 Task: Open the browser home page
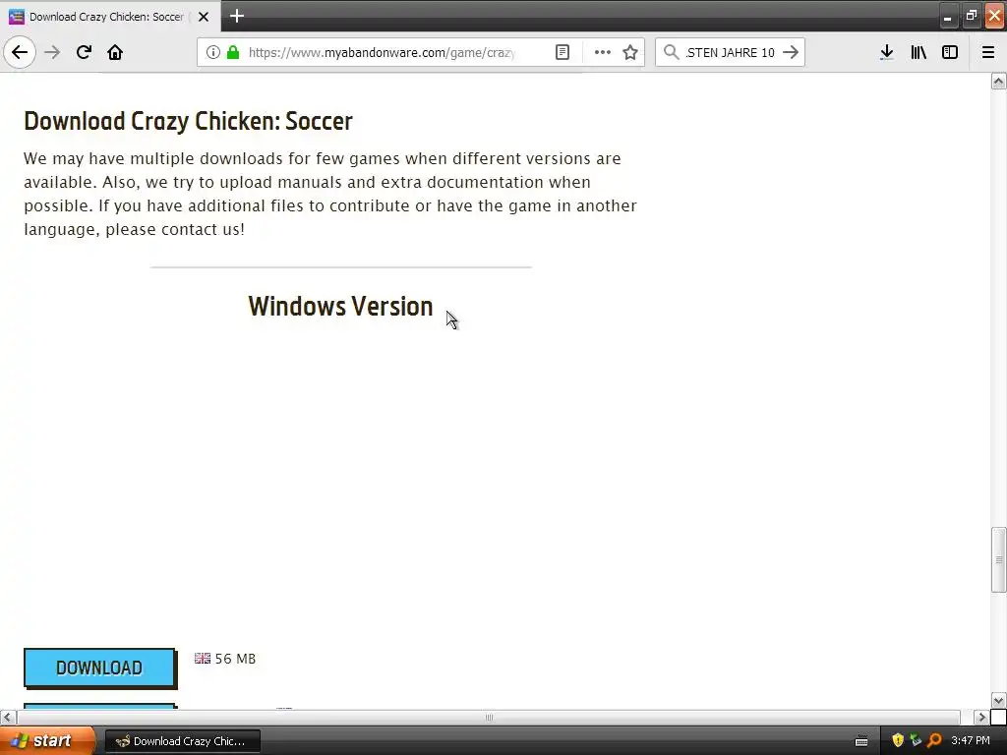pyautogui.click(x=115, y=52)
